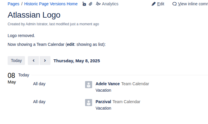This screenshot has height=124, width=208.
Task: Jump to the current day with the Today button
Action: click(x=16, y=61)
